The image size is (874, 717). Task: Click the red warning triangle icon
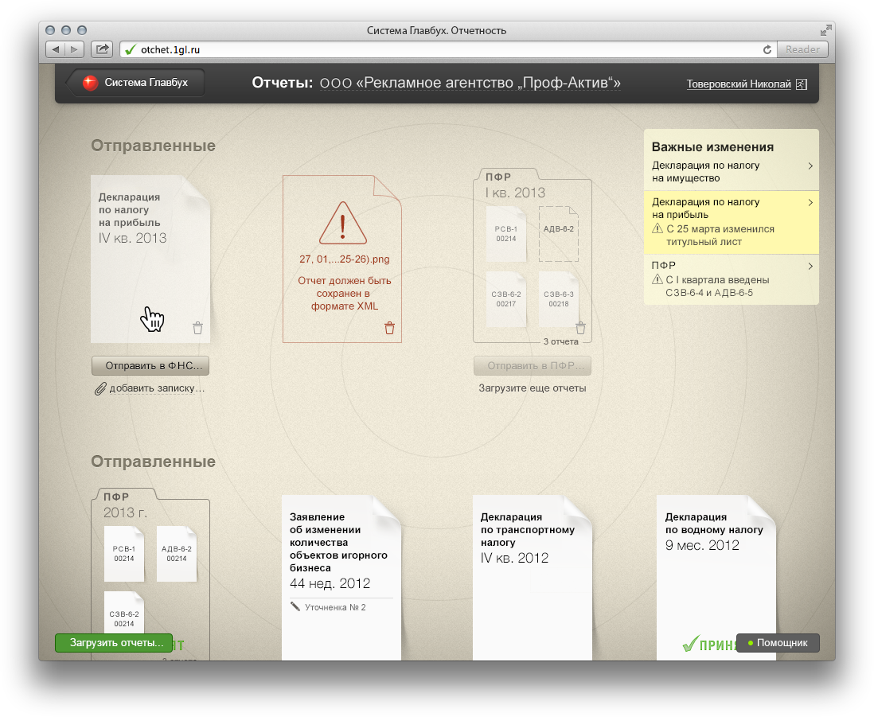click(342, 223)
